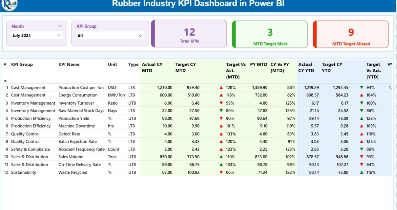Expand the Month slicer header chevron
This screenshot has width=397, height=210.
[x=60, y=26]
